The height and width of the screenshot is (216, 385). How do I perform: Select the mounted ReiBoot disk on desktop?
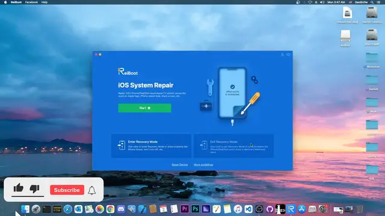[x=345, y=38]
